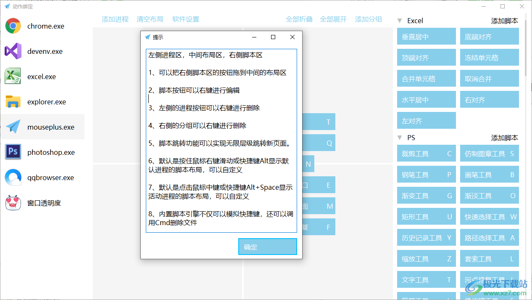Click the layout button with key Q

click(x=319, y=143)
